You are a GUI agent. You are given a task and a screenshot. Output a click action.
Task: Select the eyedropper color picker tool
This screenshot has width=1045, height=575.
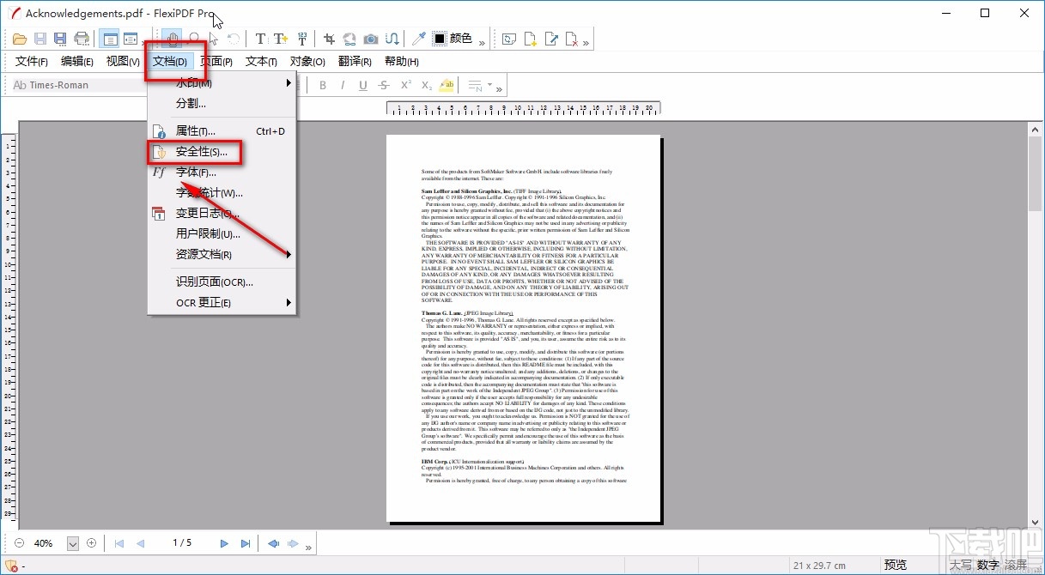coord(418,39)
